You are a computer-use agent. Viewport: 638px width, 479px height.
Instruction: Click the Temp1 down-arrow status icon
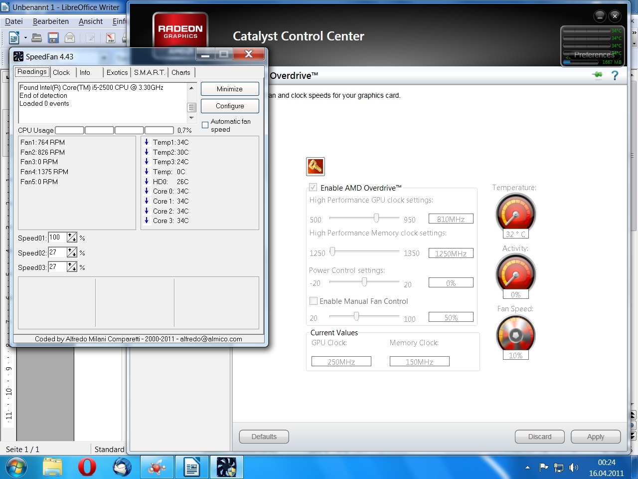coord(147,142)
